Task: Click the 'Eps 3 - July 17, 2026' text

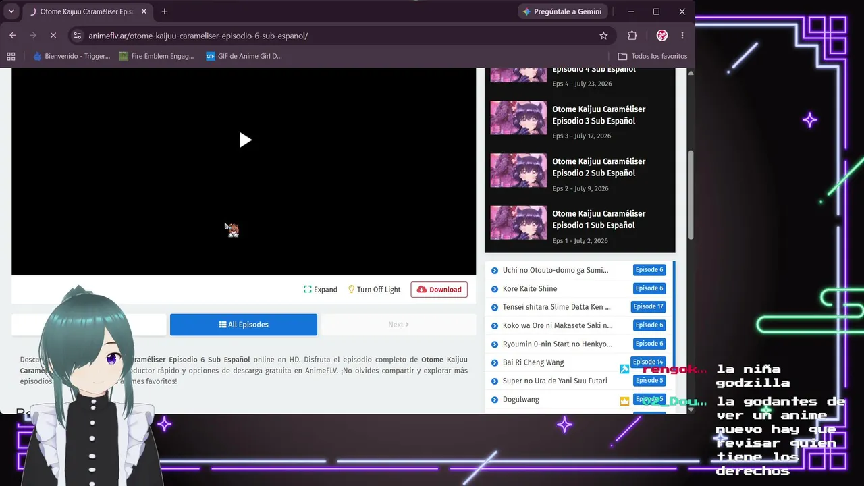Action: tap(582, 136)
